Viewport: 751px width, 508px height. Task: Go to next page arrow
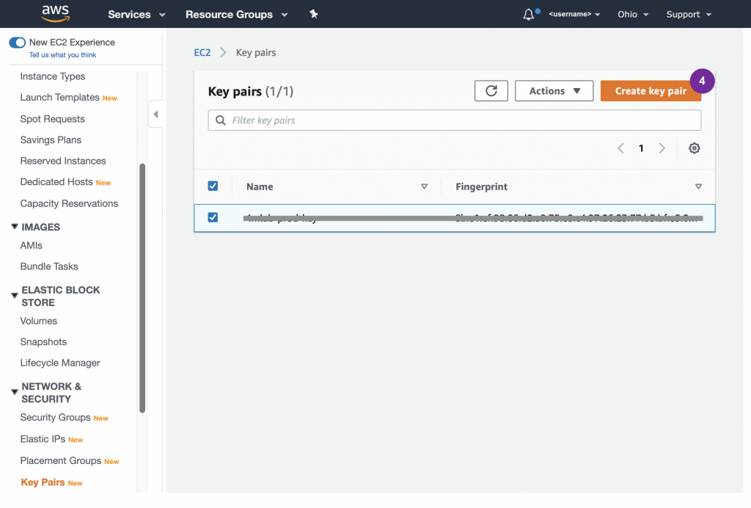pos(662,148)
